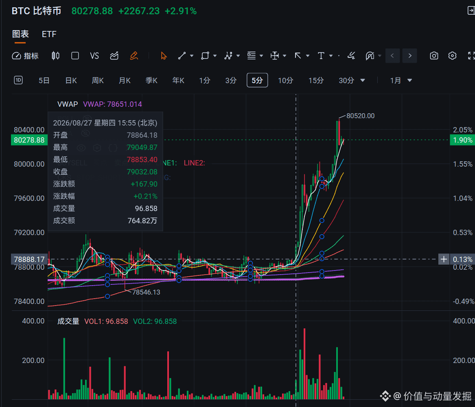
Task: Click the eraser drawing tool icon
Action: click(351, 56)
